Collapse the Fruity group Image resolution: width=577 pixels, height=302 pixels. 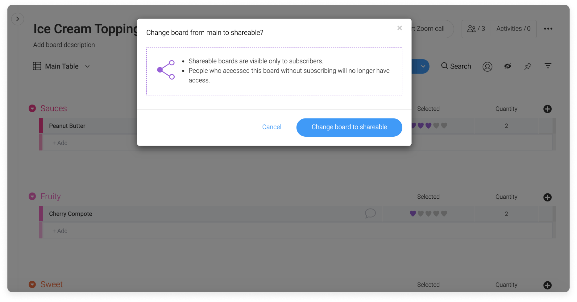[32, 196]
